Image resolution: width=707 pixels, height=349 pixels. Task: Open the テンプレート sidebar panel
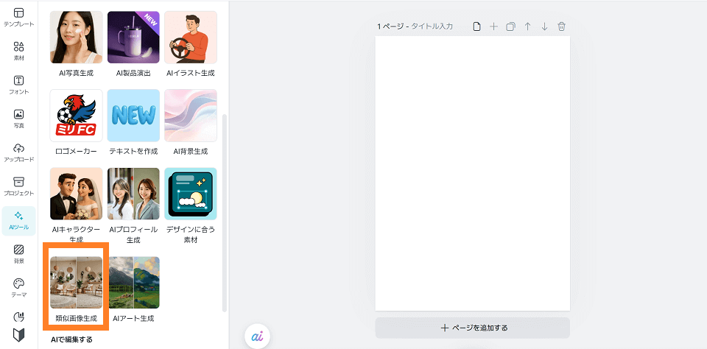pos(18,18)
